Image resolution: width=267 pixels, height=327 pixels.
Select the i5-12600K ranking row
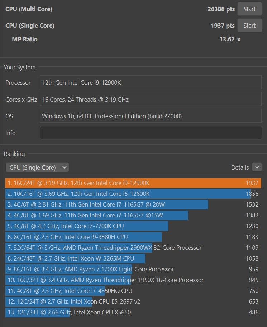pyautogui.click(x=108, y=194)
